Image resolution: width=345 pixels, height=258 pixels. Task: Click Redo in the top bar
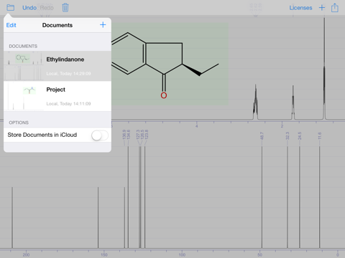tap(47, 8)
